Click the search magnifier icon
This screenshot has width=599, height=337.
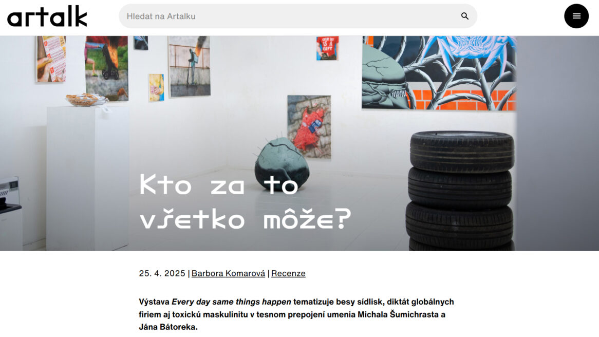pyautogui.click(x=464, y=16)
